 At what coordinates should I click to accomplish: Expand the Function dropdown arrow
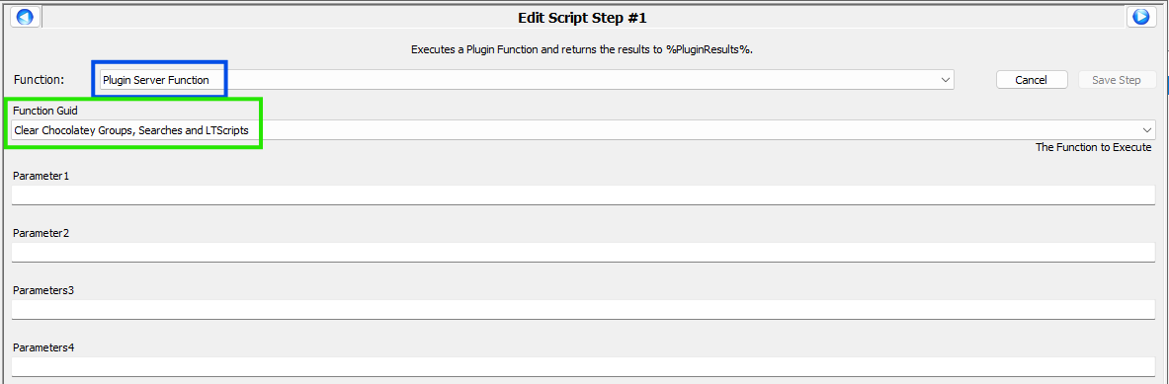click(x=946, y=80)
